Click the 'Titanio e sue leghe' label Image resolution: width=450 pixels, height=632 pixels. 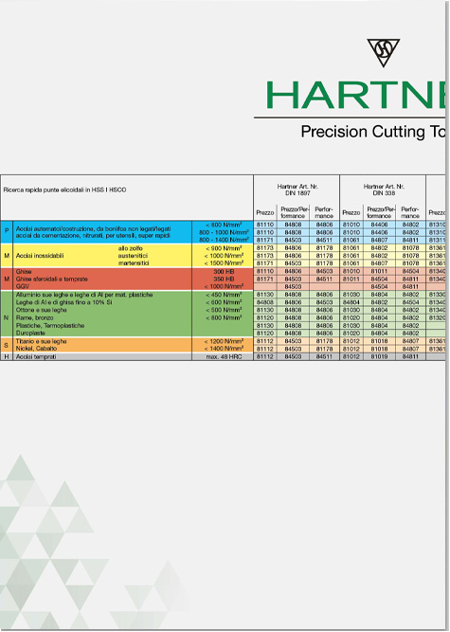41,341
